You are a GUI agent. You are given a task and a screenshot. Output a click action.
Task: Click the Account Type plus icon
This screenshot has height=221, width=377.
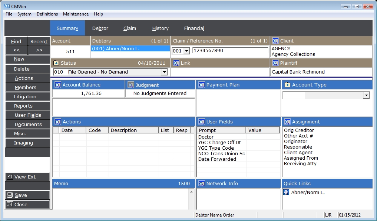point(287,85)
